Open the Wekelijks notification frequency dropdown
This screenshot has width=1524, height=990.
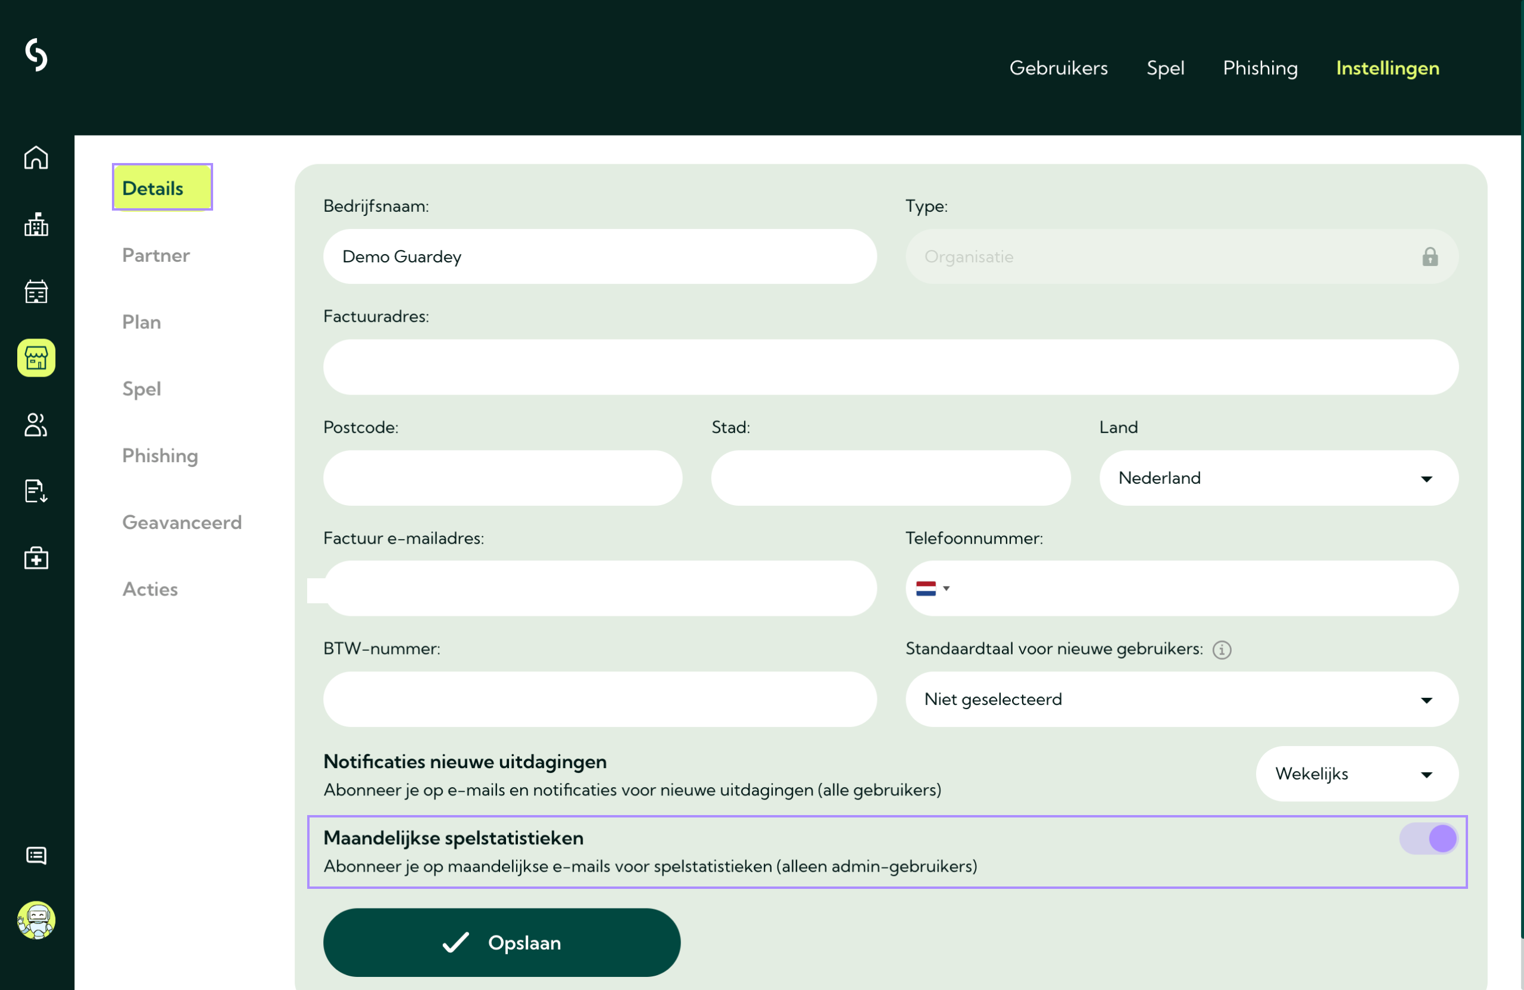tap(1356, 773)
